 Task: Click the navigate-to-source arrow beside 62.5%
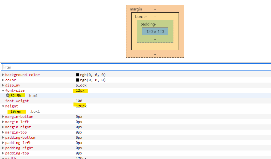click(x=8, y=95)
